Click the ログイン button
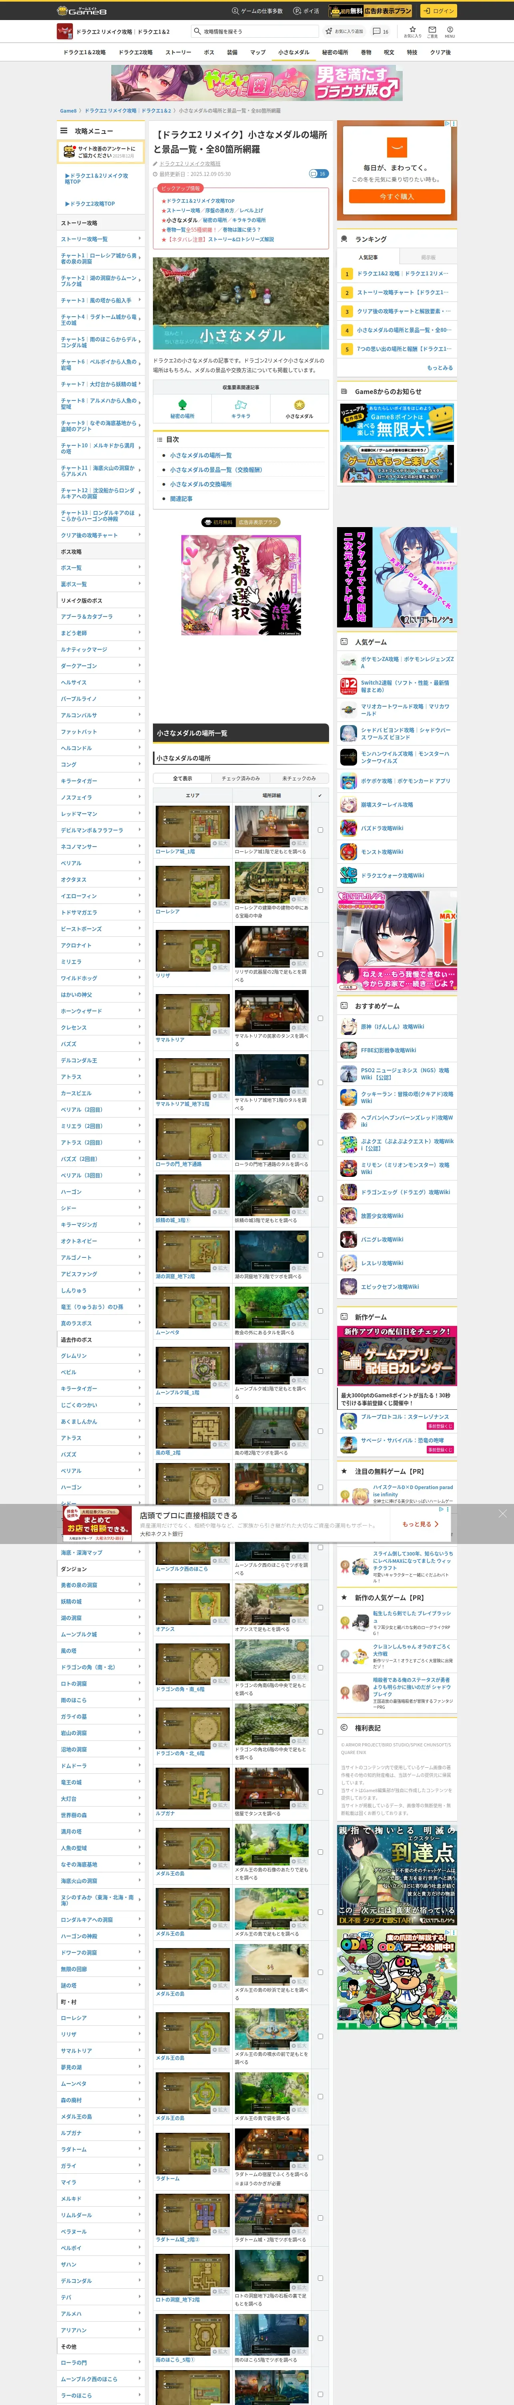Screen dimensions: 514x2405 [438, 11]
